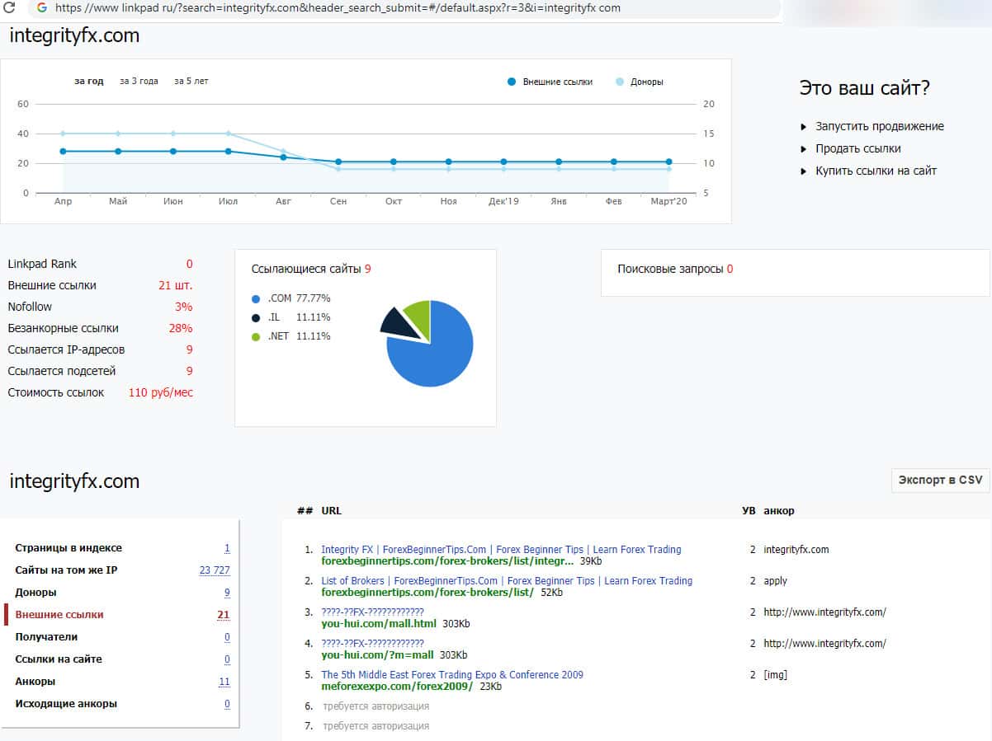Switch chart to за 5 лет
The width and height of the screenshot is (992, 741).
191,81
